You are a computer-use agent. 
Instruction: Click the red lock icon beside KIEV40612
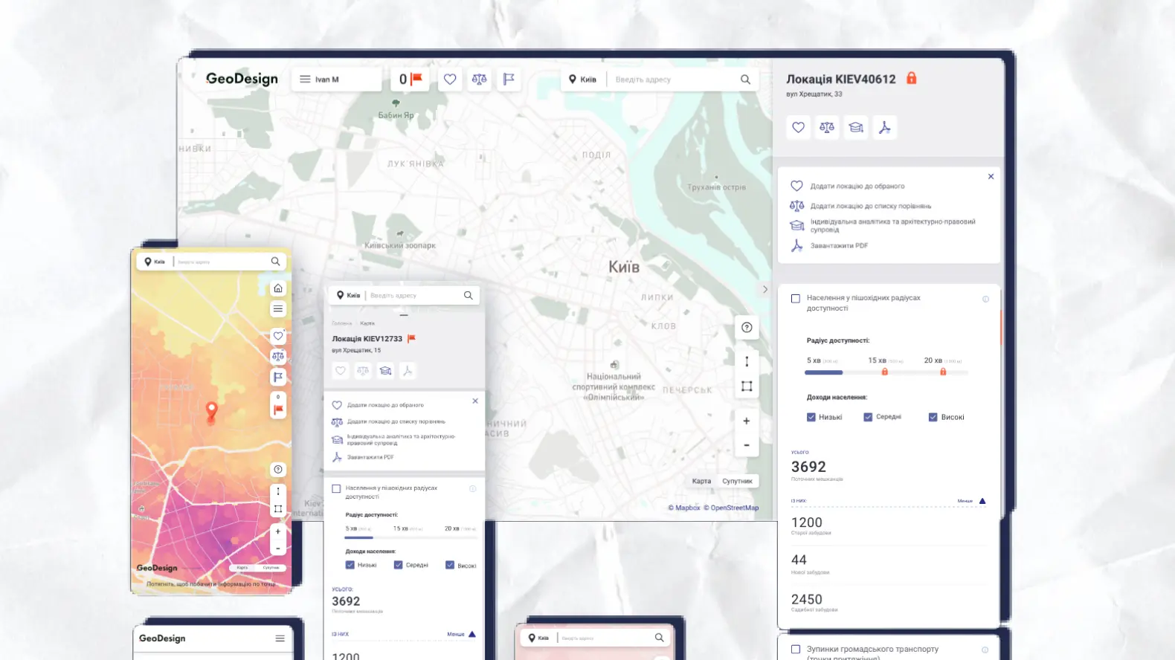click(x=912, y=78)
